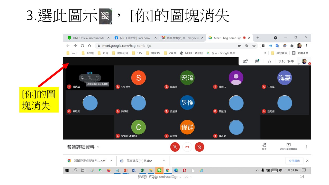The width and height of the screenshot is (329, 185).
Task: Select Shu Tim's participant tile
Action: click(139, 78)
